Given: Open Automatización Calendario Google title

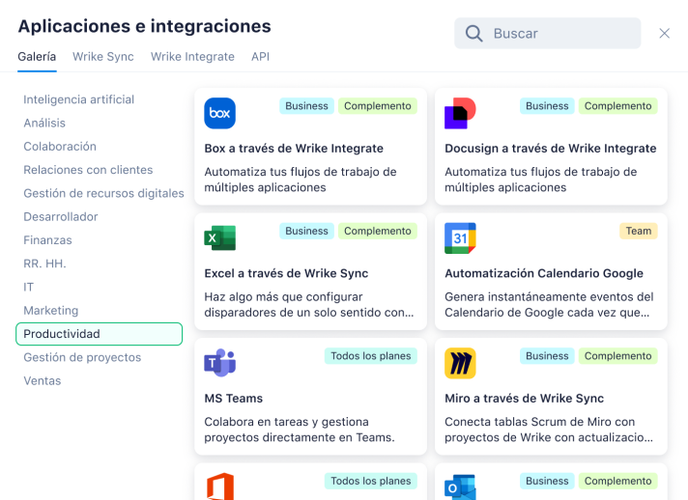Looking at the screenshot, I should 544,273.
